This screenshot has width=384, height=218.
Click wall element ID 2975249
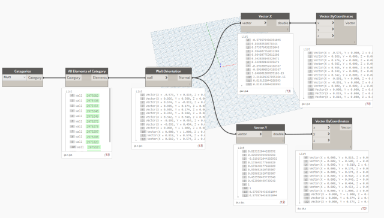(92, 117)
